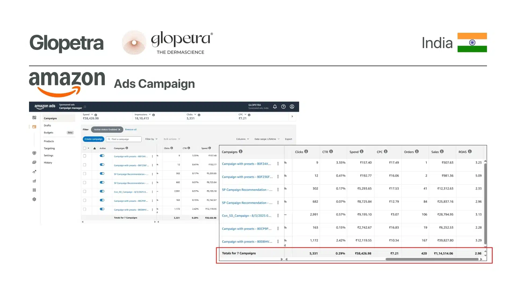Click the total sales value ₹1,14,514.06

click(443, 253)
